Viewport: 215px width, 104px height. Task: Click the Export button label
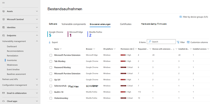pos(55,42)
